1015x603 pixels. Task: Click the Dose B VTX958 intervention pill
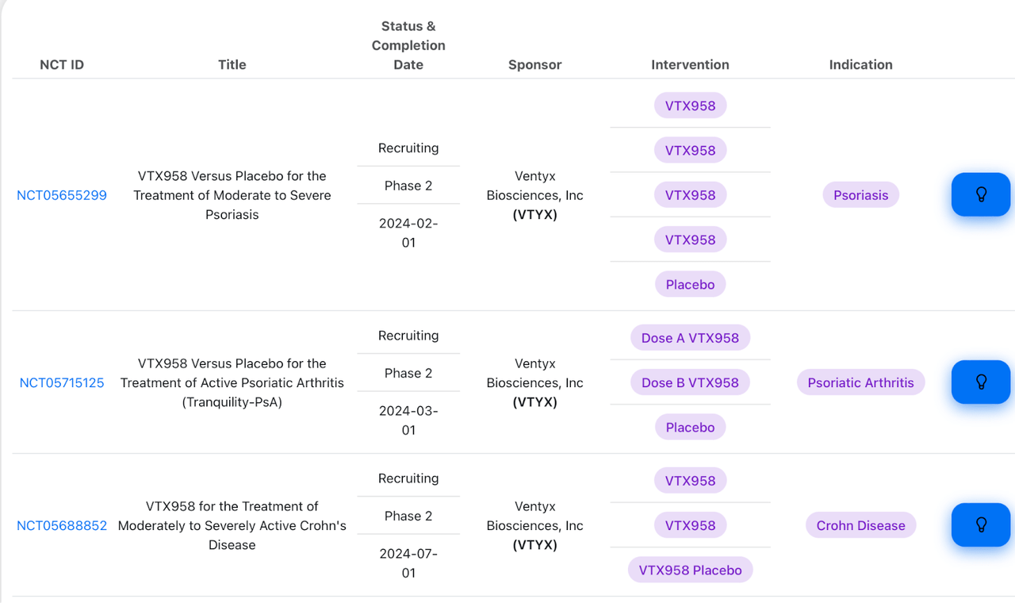[690, 382]
